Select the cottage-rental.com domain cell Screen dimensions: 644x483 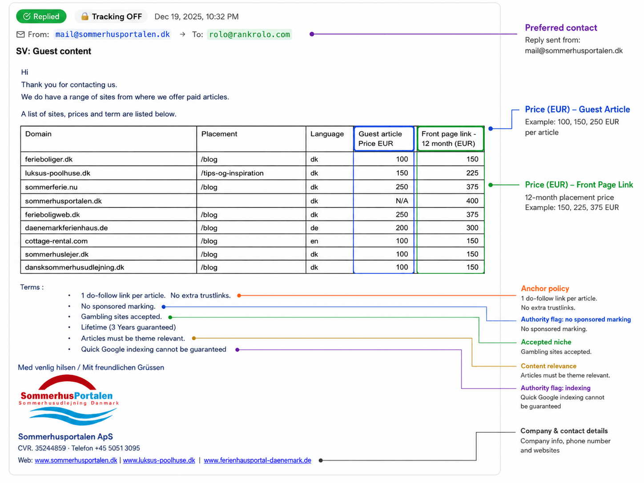[x=109, y=241]
